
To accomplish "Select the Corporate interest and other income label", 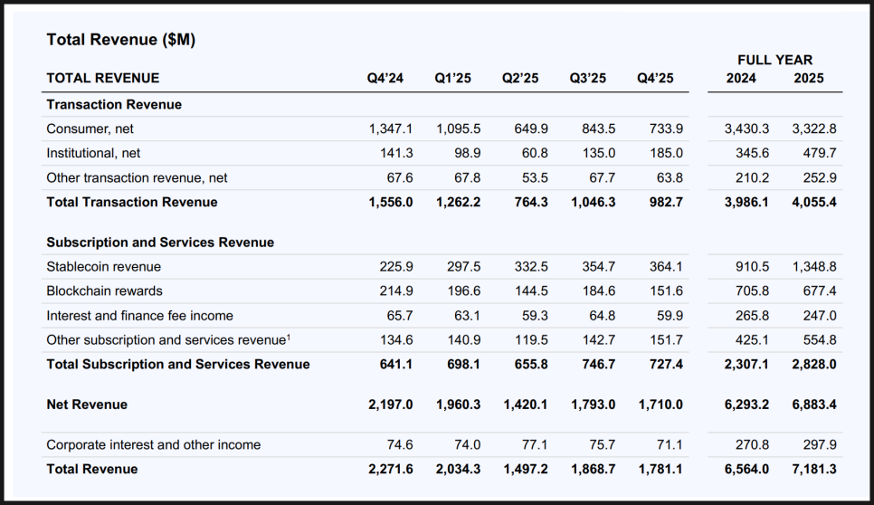I will pyautogui.click(x=153, y=445).
